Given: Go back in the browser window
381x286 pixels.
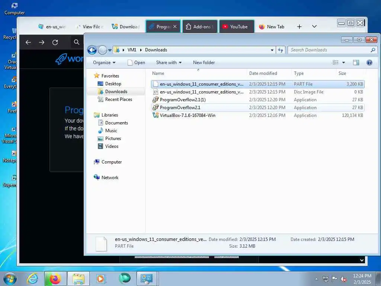Looking at the screenshot, I should pos(28,42).
